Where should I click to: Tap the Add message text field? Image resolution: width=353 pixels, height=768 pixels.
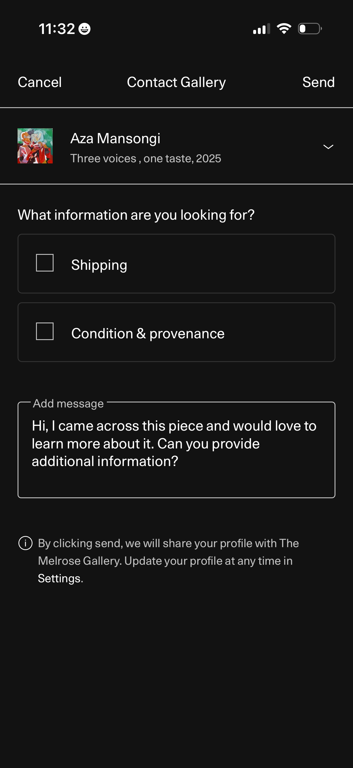[176, 450]
